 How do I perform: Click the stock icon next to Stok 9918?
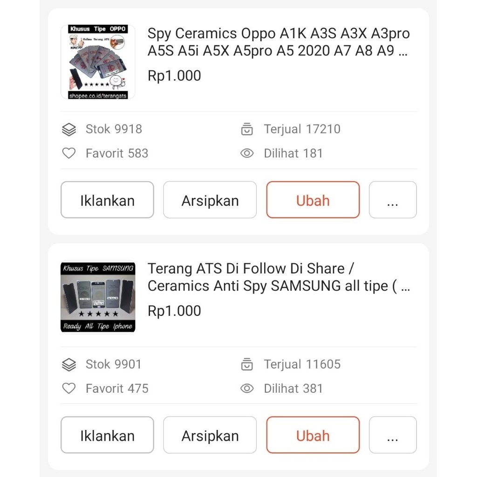point(68,129)
